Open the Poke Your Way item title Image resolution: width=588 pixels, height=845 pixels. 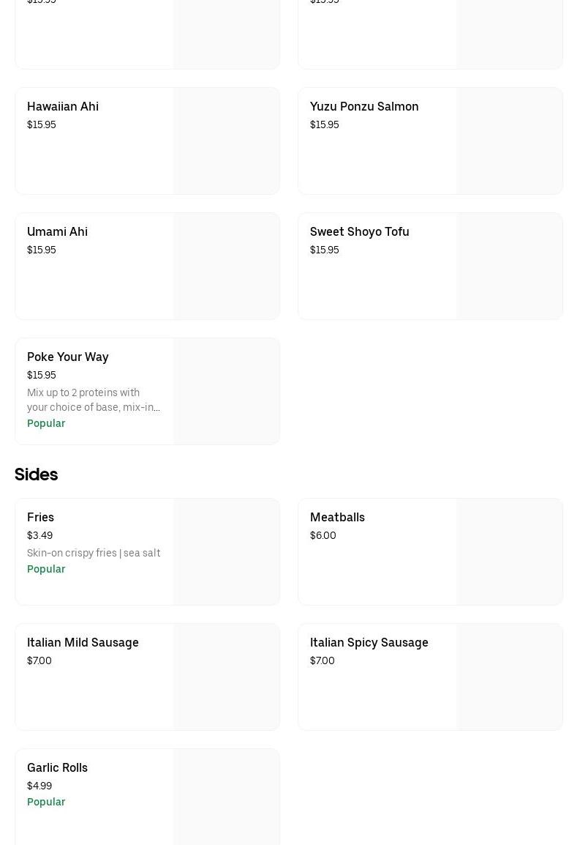tap(67, 357)
